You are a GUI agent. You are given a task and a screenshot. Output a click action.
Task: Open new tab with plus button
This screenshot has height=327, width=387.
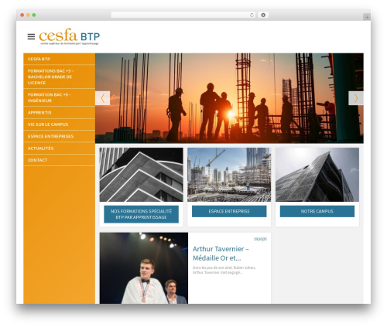[367, 17]
